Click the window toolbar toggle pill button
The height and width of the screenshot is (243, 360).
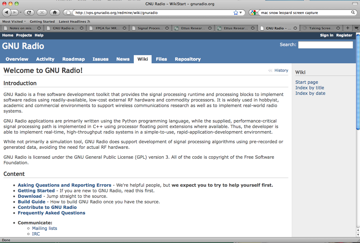(x=354, y=4)
